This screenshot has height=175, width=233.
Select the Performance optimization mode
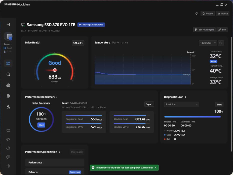55,162
